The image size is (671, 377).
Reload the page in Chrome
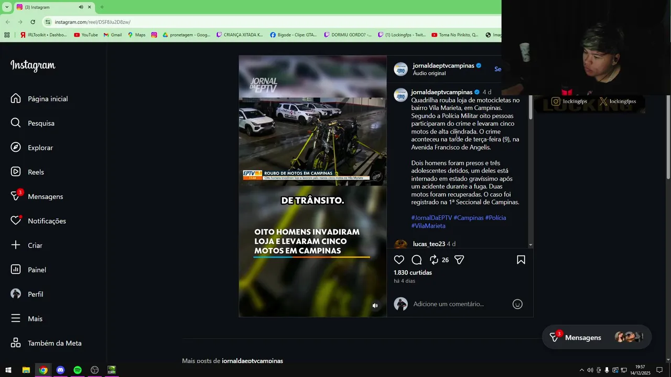(x=33, y=22)
